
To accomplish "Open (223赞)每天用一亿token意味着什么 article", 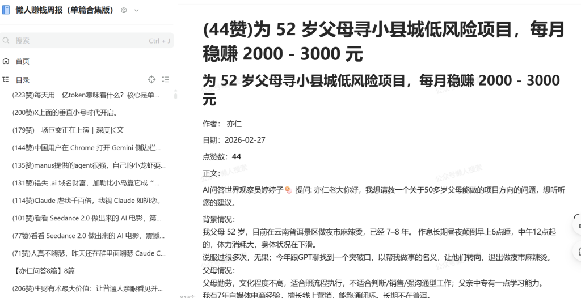I will point(86,95).
